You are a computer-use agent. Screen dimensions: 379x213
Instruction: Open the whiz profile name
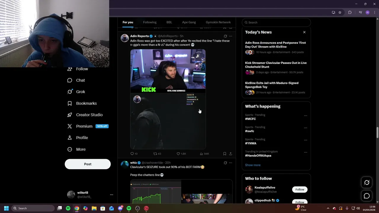click(x=134, y=163)
